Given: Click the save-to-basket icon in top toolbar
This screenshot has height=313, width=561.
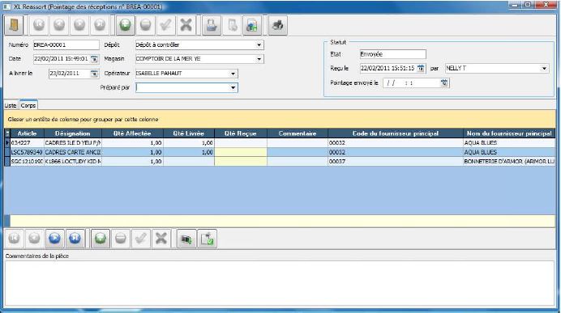Looking at the screenshot, I should [x=212, y=25].
